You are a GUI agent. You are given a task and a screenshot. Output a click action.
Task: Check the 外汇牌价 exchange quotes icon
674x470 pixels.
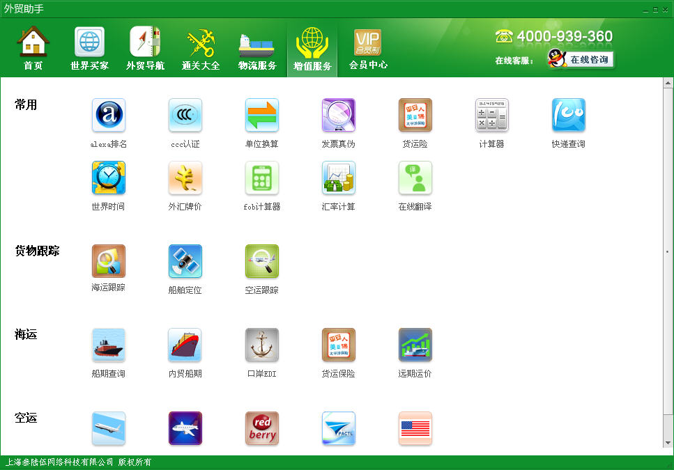tap(185, 178)
